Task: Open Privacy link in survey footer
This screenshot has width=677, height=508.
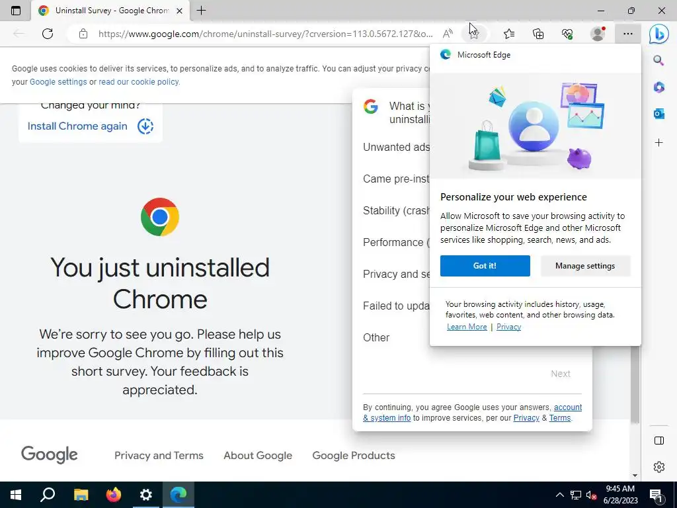Action: (x=526, y=418)
